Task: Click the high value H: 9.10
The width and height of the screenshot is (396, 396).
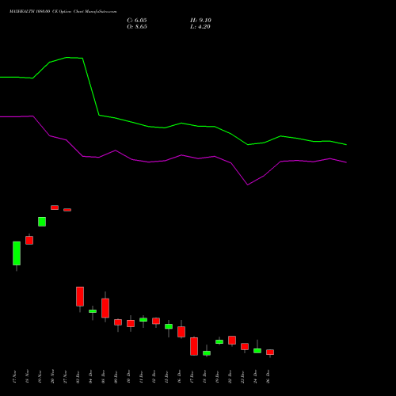Action: [x=200, y=21]
